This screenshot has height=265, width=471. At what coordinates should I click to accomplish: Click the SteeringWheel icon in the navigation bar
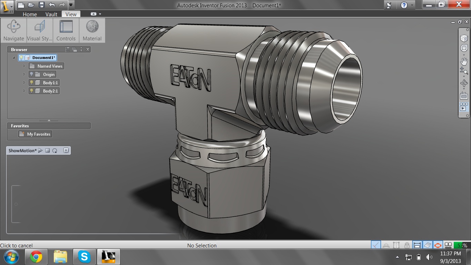464,48
